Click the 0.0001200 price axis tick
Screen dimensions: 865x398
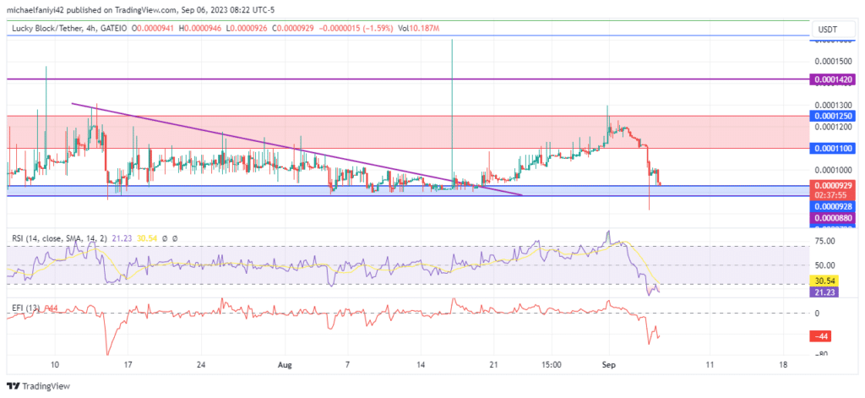coord(832,127)
